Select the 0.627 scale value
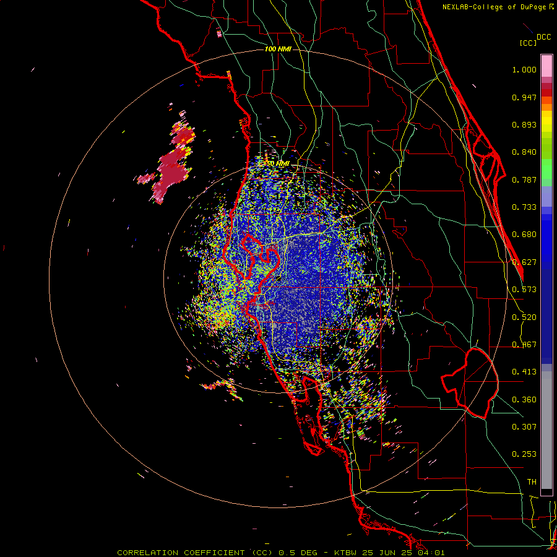Viewport: 557px width, 557px height. [524, 262]
